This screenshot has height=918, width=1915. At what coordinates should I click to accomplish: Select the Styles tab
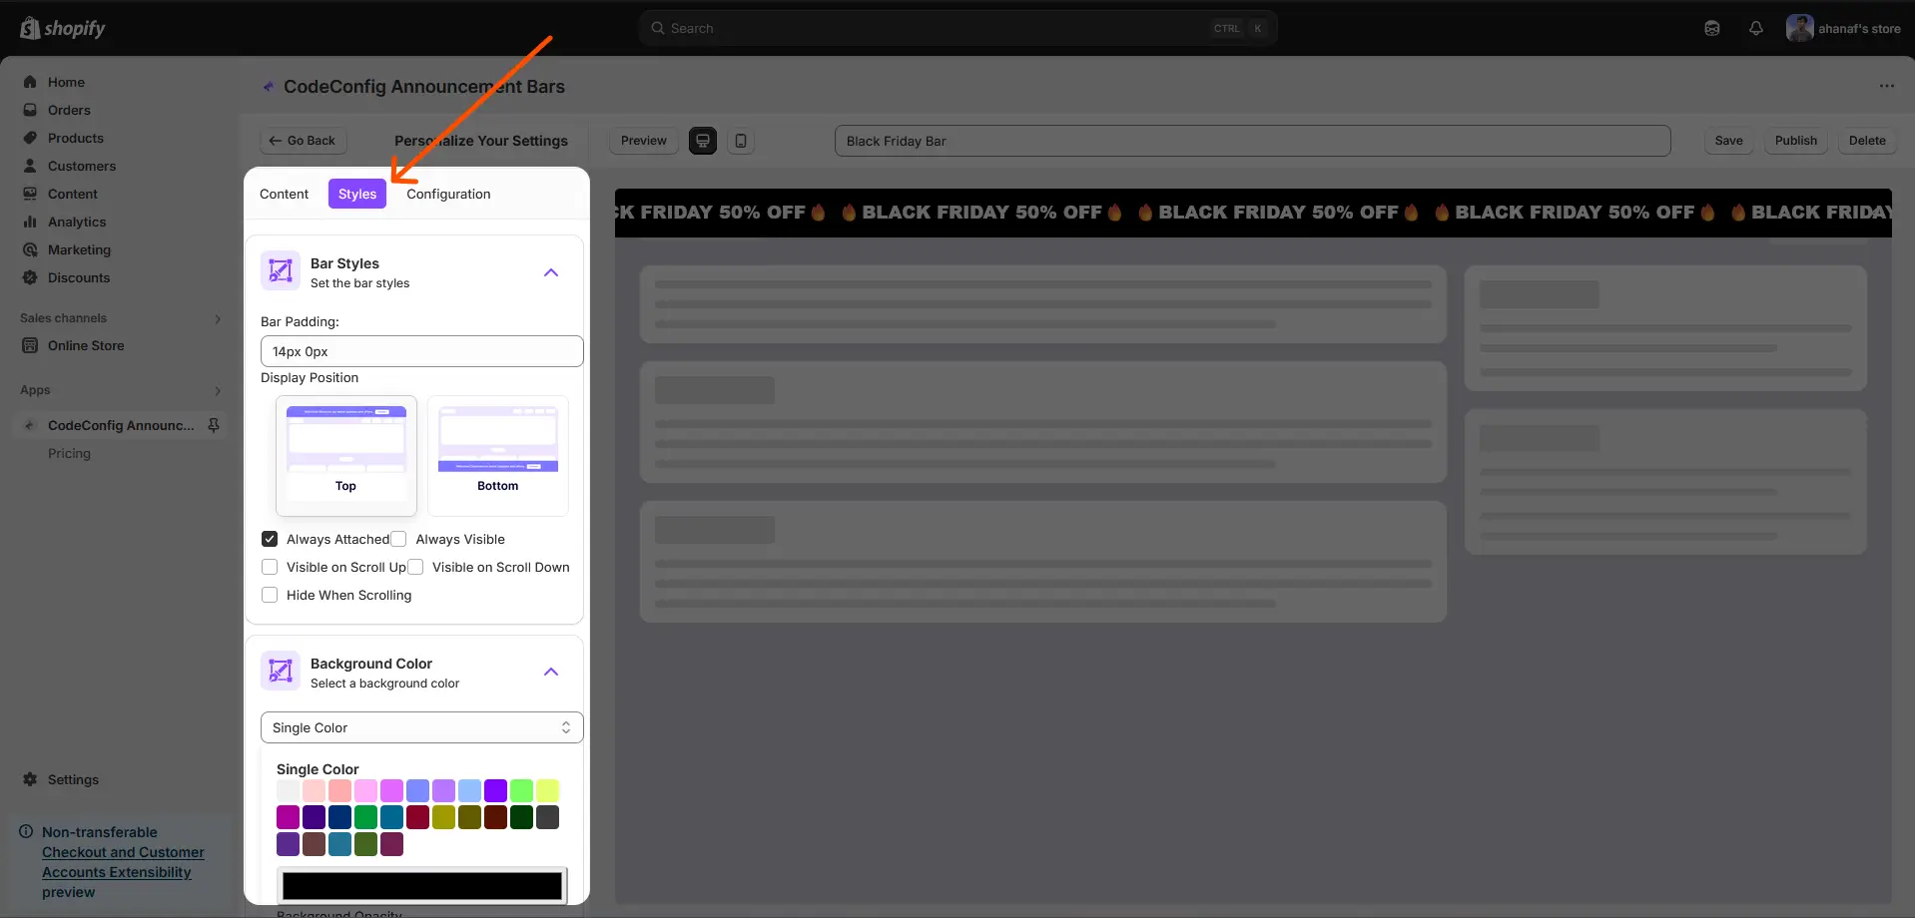coord(357,194)
